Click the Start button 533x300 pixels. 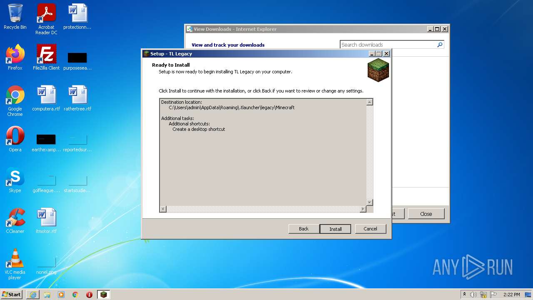click(12, 295)
